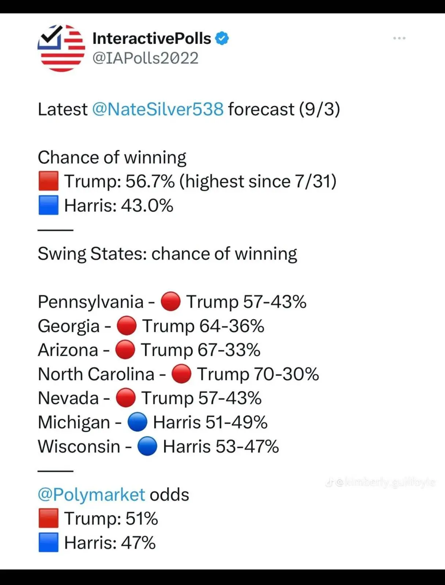
Task: Open the @Polymarket mention link
Action: tap(91, 494)
